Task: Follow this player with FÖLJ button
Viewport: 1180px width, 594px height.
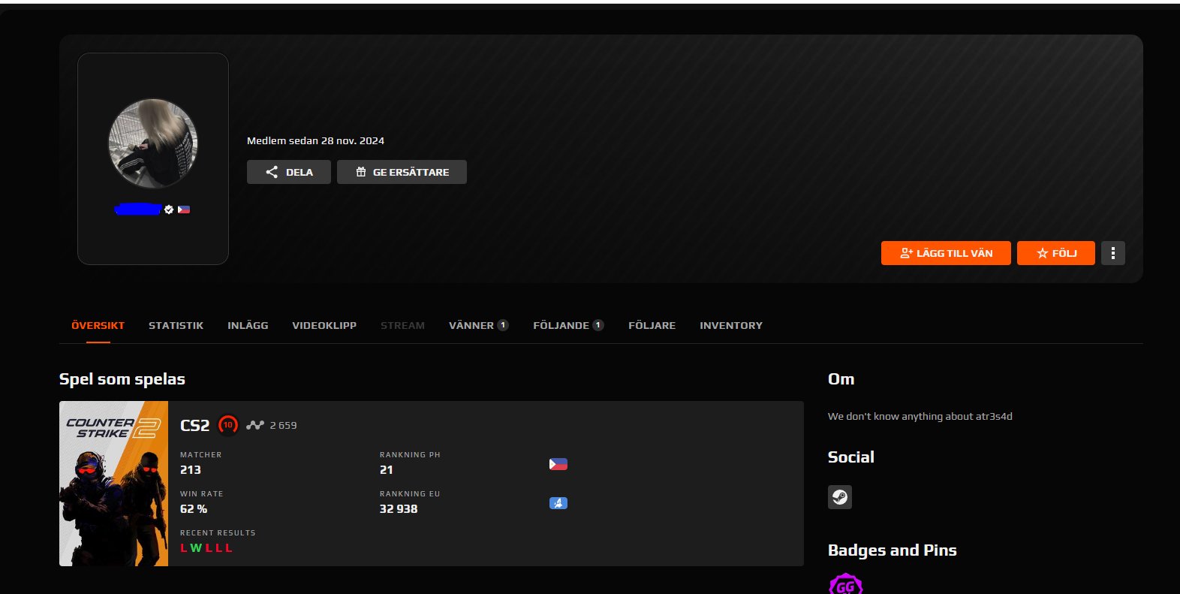Action: tap(1056, 253)
